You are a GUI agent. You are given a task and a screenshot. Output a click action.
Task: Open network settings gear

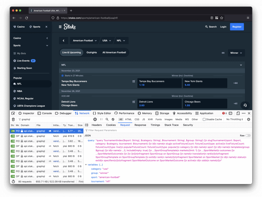pyautogui.click(x=249, y=119)
